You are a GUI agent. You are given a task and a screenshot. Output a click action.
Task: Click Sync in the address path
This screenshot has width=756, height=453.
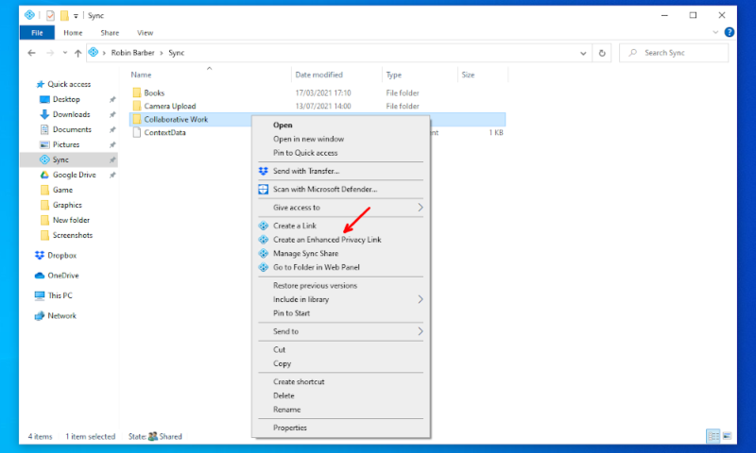[176, 53]
